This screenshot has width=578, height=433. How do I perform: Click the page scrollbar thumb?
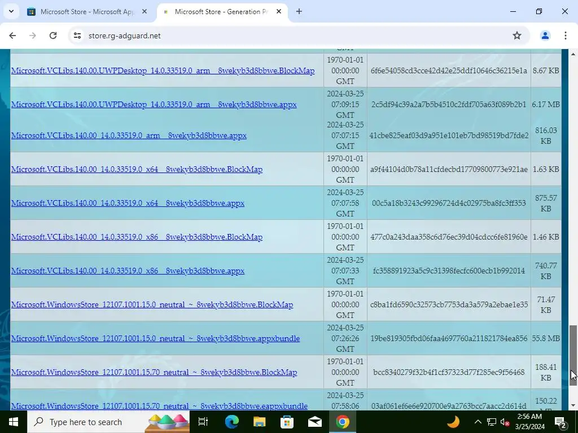(x=573, y=355)
